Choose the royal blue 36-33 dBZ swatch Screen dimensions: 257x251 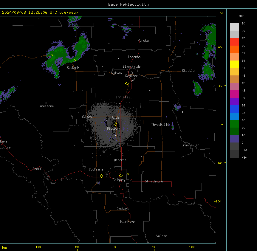234,109
